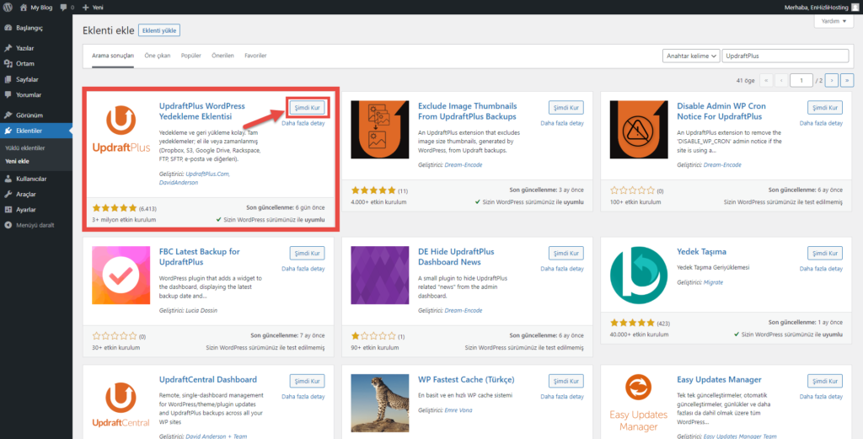The width and height of the screenshot is (863, 439).
Task: Open Yüklü eklentiler submenu item
Action: (x=24, y=148)
